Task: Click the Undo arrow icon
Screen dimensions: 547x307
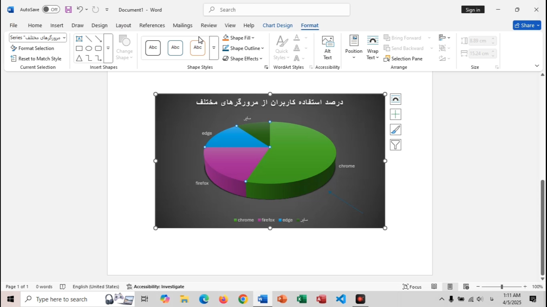Action: point(80,9)
